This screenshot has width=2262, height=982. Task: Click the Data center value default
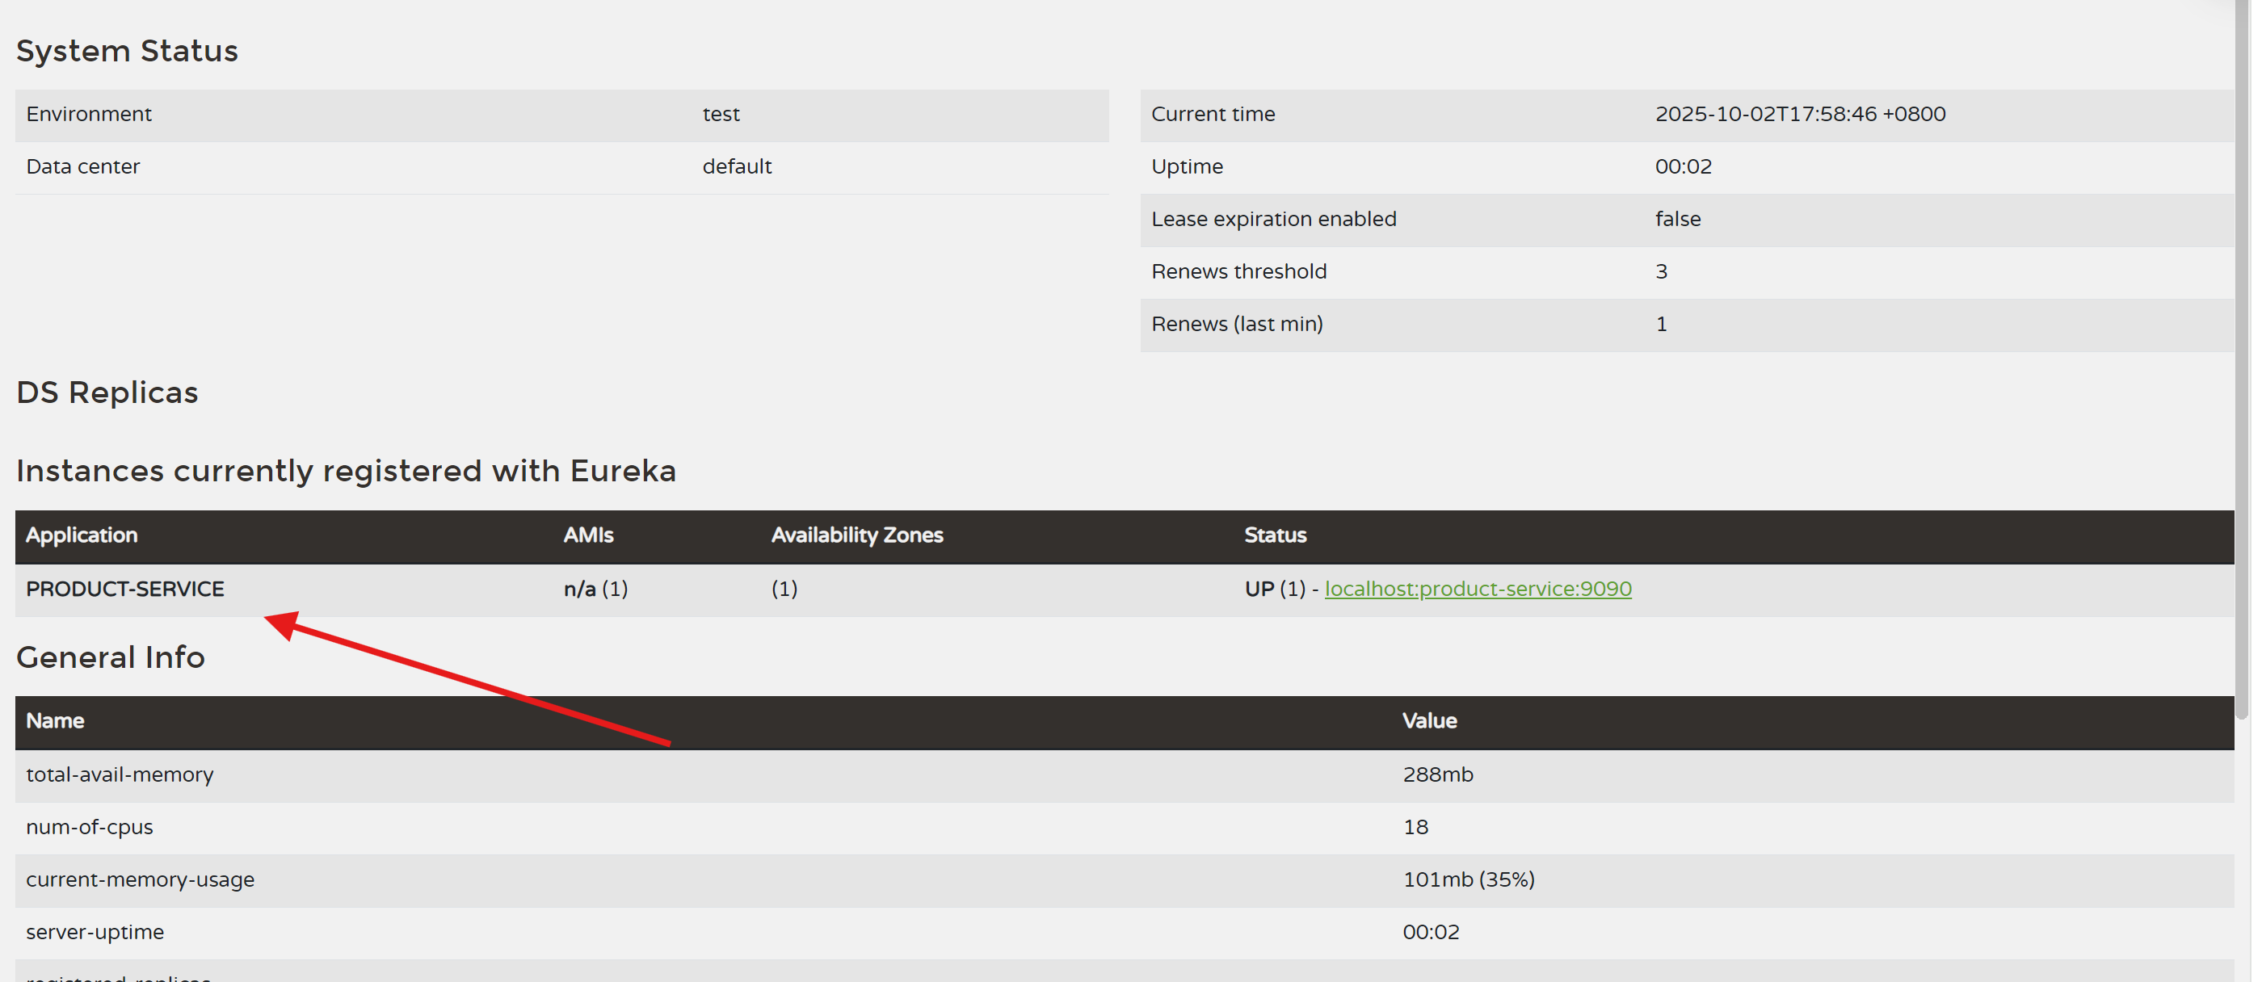(x=736, y=166)
